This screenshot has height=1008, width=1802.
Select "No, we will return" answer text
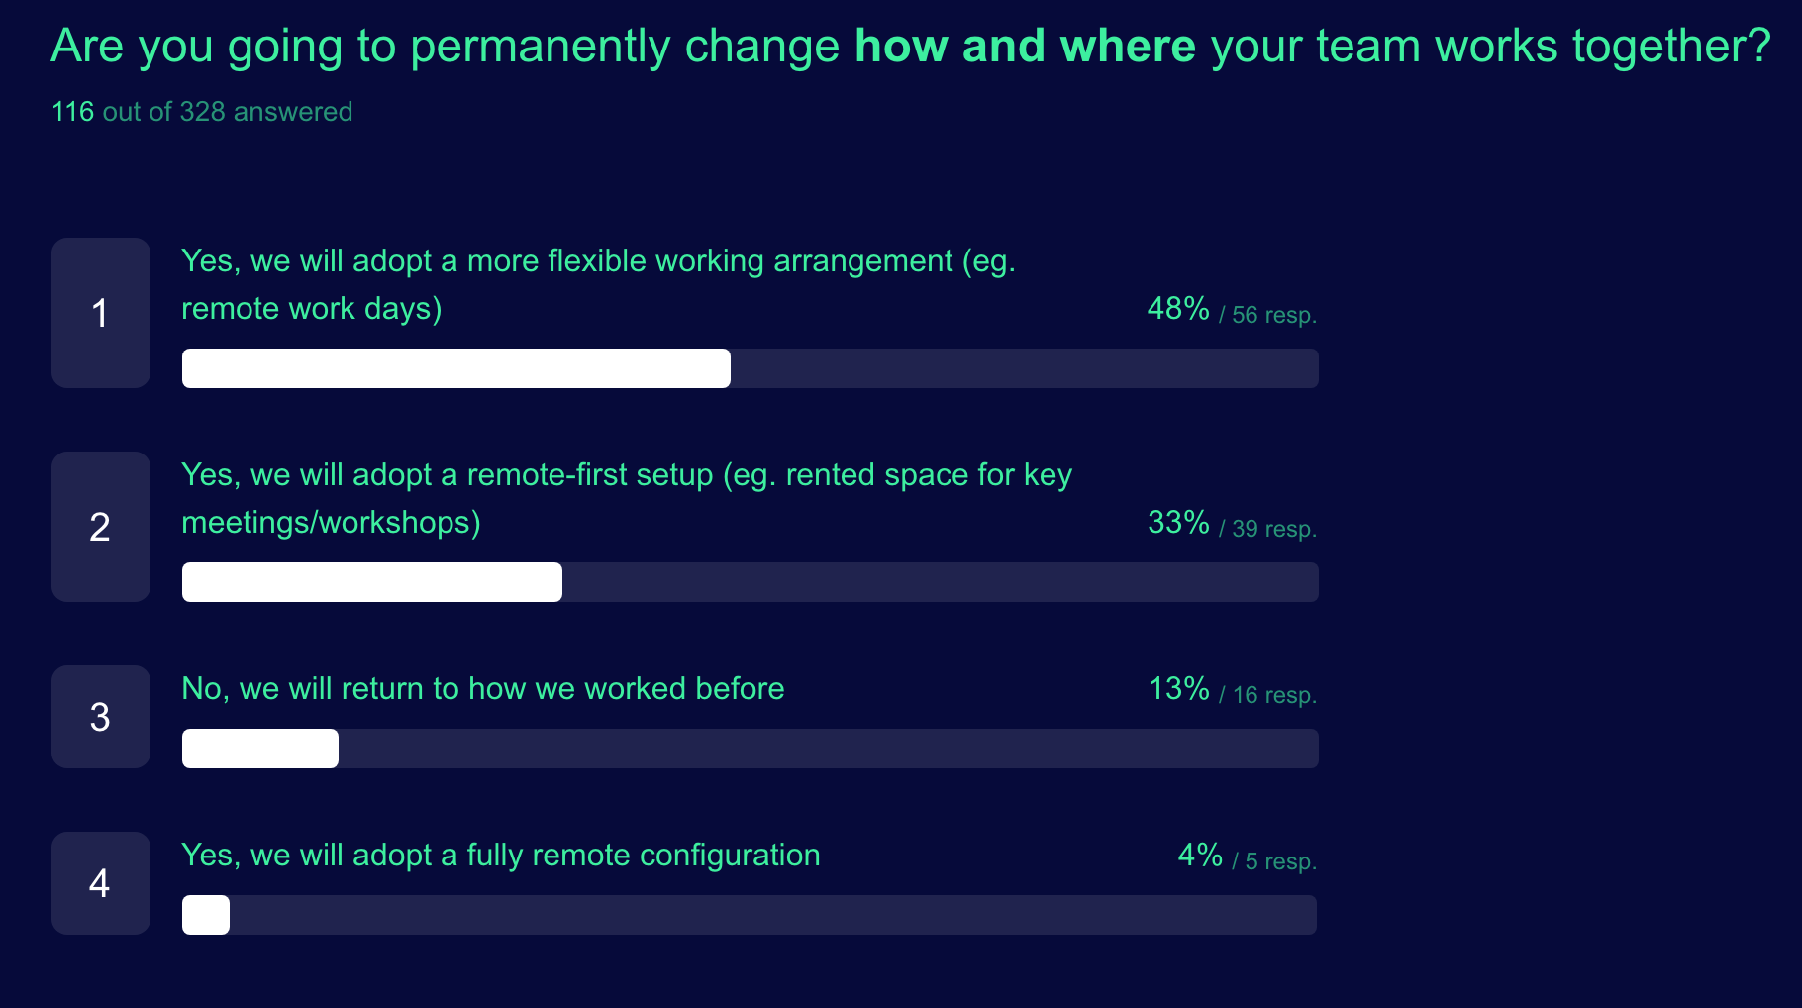click(x=482, y=688)
